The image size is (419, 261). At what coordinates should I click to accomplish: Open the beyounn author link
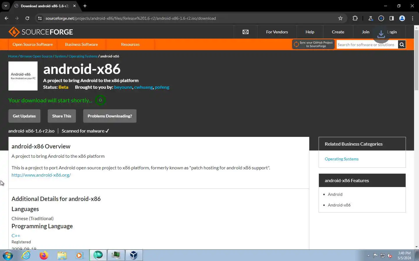123,87
